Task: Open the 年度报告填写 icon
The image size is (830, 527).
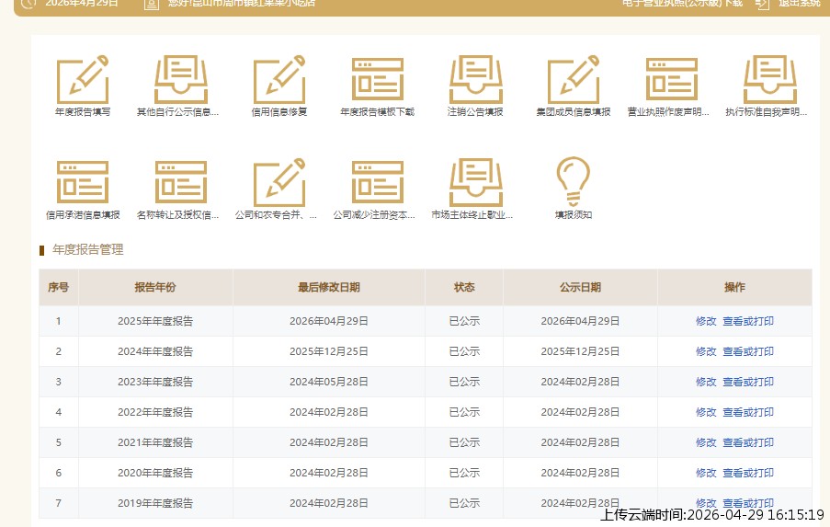Action: (83, 81)
